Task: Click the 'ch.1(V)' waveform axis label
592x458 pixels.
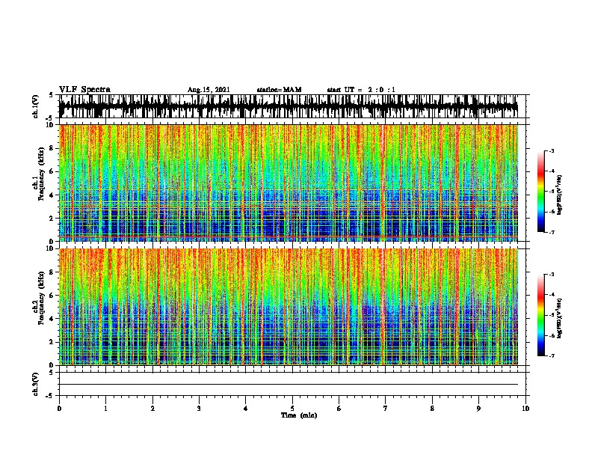Action: coord(36,106)
